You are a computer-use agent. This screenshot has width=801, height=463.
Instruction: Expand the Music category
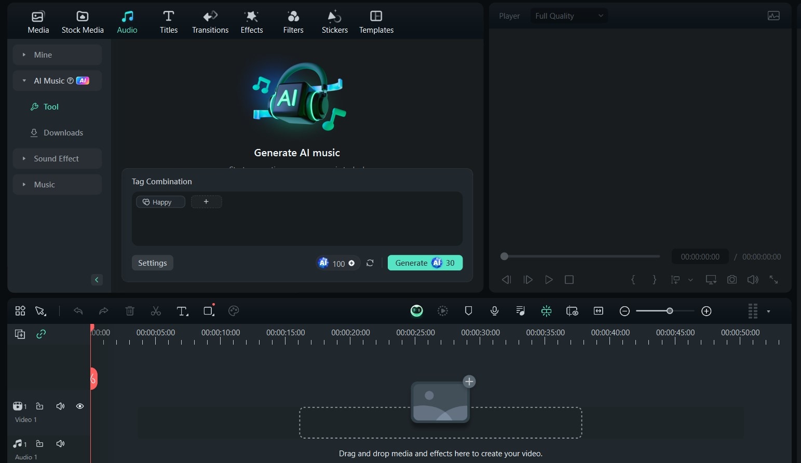pyautogui.click(x=57, y=184)
